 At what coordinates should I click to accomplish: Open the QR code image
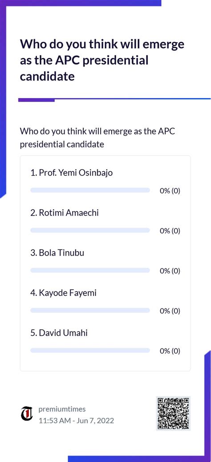173,413
